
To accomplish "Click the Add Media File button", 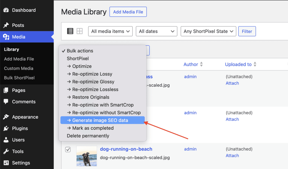I will tap(128, 12).
